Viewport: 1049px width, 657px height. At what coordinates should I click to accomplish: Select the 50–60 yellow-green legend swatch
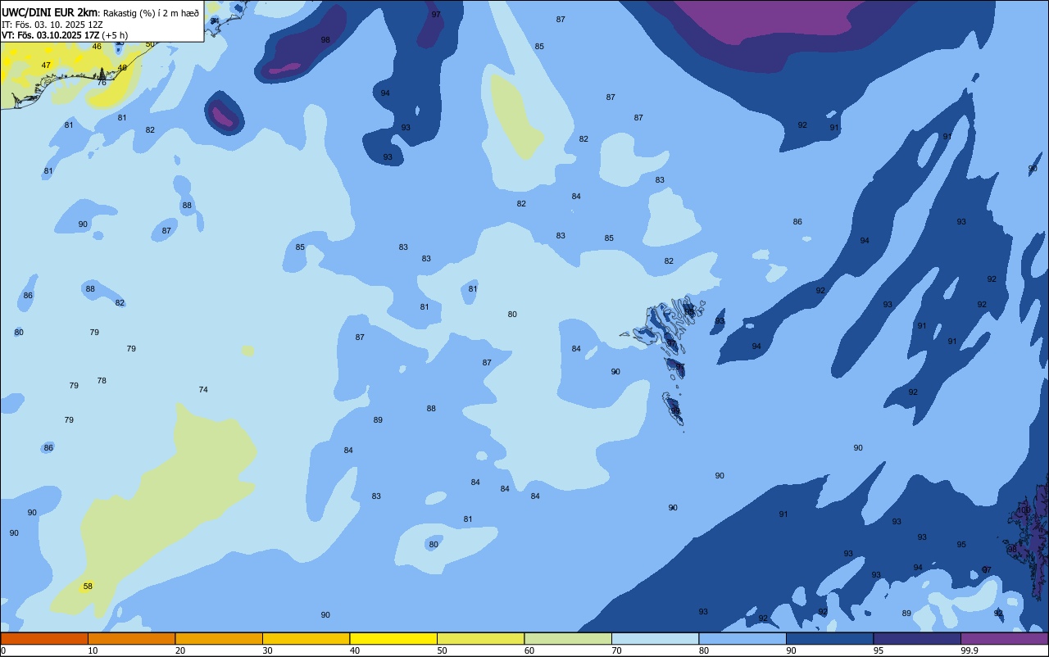coord(480,638)
